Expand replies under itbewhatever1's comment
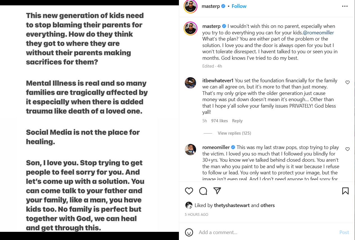The image size is (355, 240). coord(234,133)
